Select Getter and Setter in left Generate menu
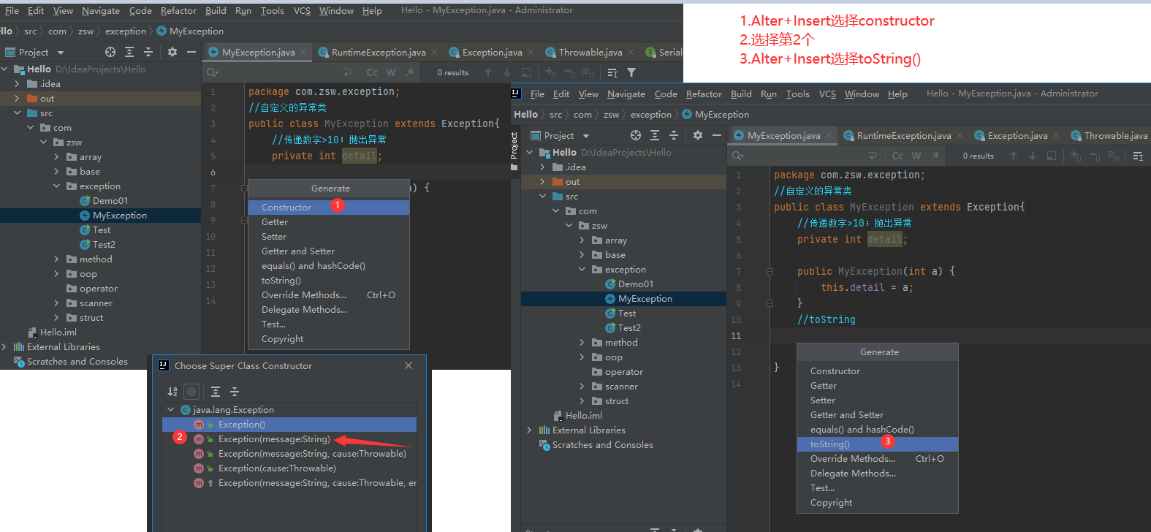The image size is (1151, 532). [x=329, y=251]
